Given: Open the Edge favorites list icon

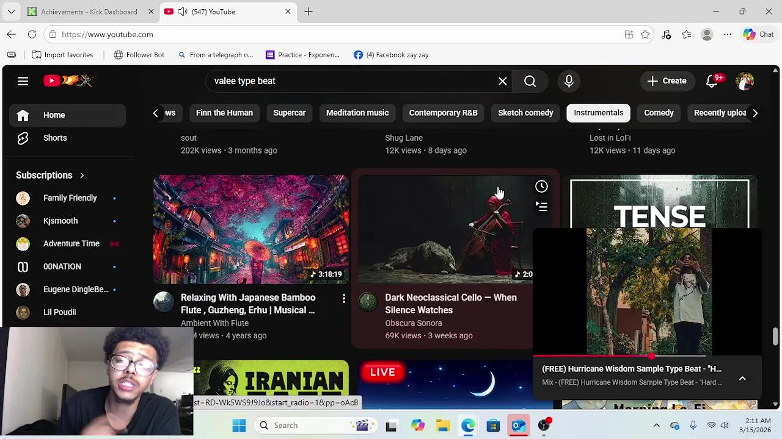Looking at the screenshot, I should pos(687,35).
